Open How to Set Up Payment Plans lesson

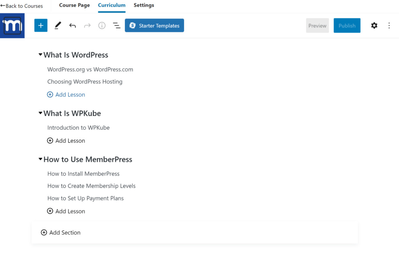[86, 198]
